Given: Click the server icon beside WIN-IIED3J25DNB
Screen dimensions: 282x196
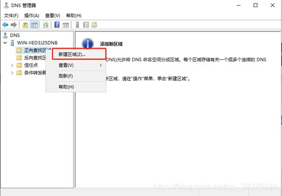Looking at the screenshot, I should tap(12, 43).
